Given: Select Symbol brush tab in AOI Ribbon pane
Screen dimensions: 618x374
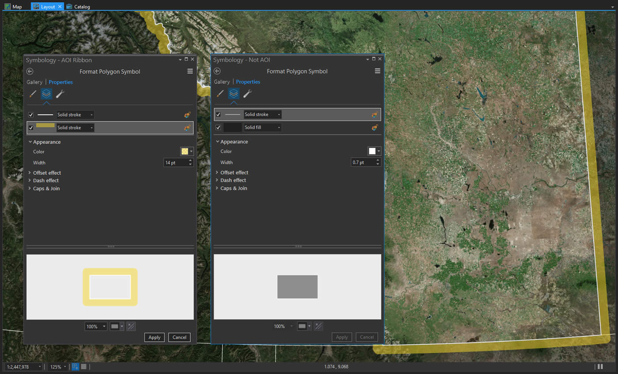Looking at the screenshot, I should tap(33, 94).
